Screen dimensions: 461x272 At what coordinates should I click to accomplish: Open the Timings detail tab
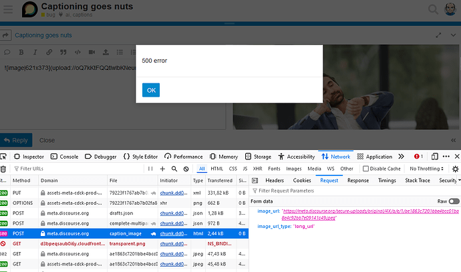[387, 181]
